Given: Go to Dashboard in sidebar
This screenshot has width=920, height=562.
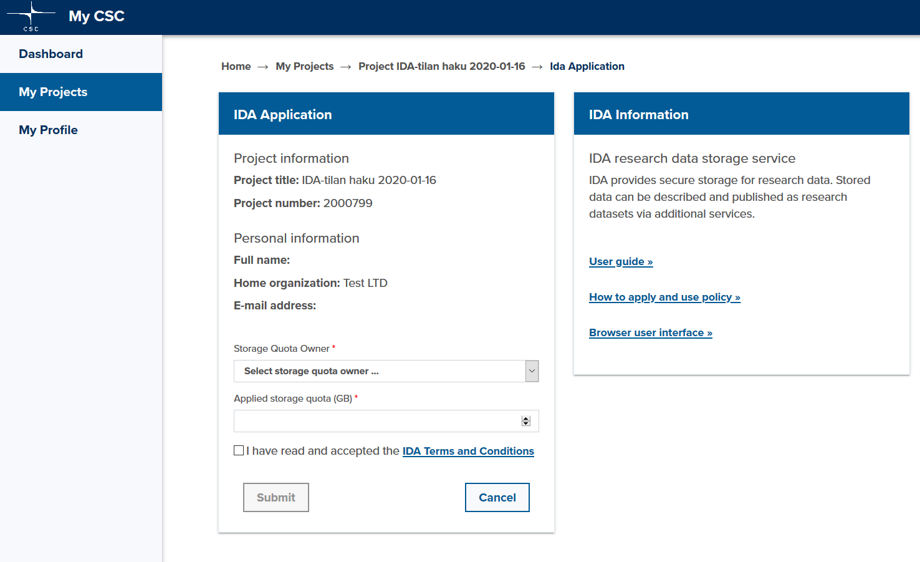Looking at the screenshot, I should pos(81,54).
